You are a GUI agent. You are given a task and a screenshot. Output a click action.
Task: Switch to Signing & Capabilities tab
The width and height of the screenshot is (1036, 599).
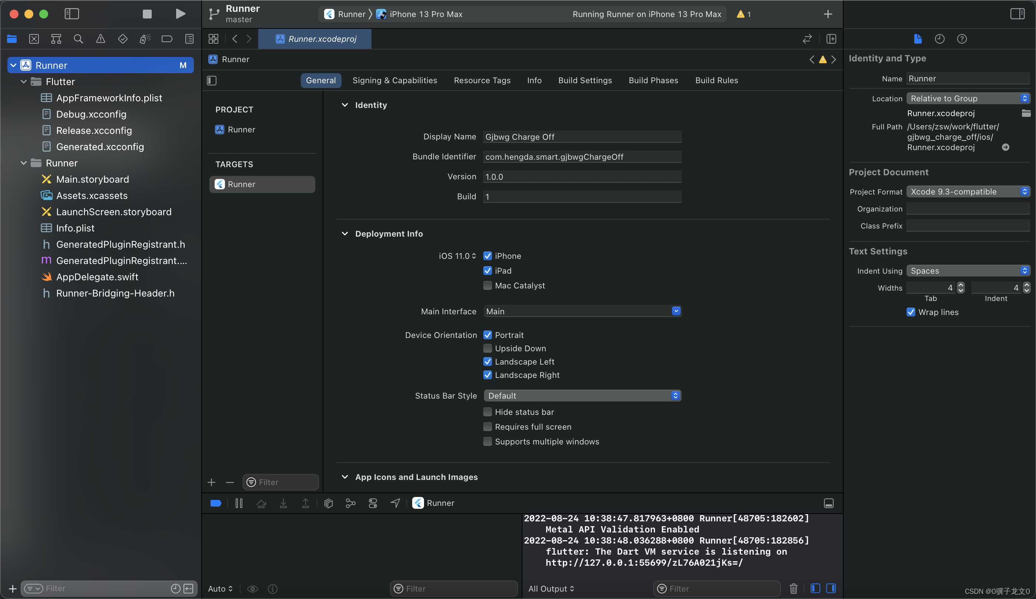tap(395, 81)
